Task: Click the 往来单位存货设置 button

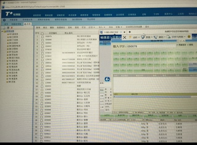Action: [x=134, y=27]
